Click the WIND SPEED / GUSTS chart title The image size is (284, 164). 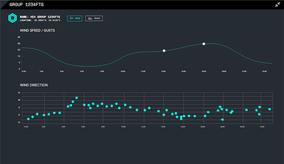point(37,30)
